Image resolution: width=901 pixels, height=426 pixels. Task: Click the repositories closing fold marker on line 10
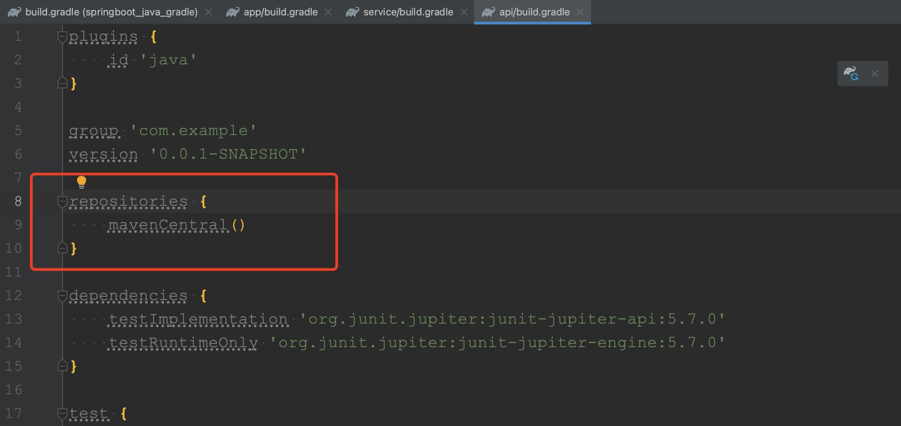pyautogui.click(x=63, y=248)
